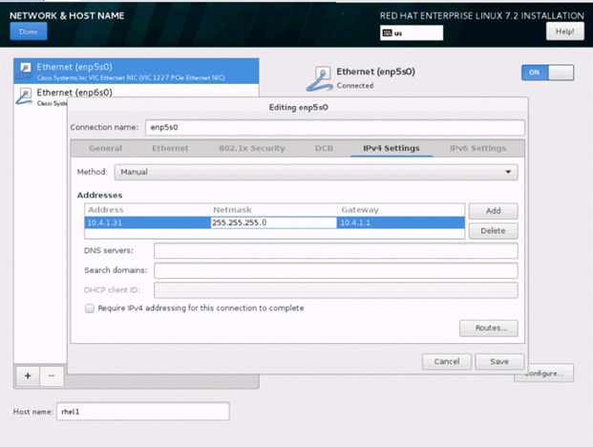Edit the Host name field rhel1
Screen dimensions: 593x447
pyautogui.click(x=143, y=412)
